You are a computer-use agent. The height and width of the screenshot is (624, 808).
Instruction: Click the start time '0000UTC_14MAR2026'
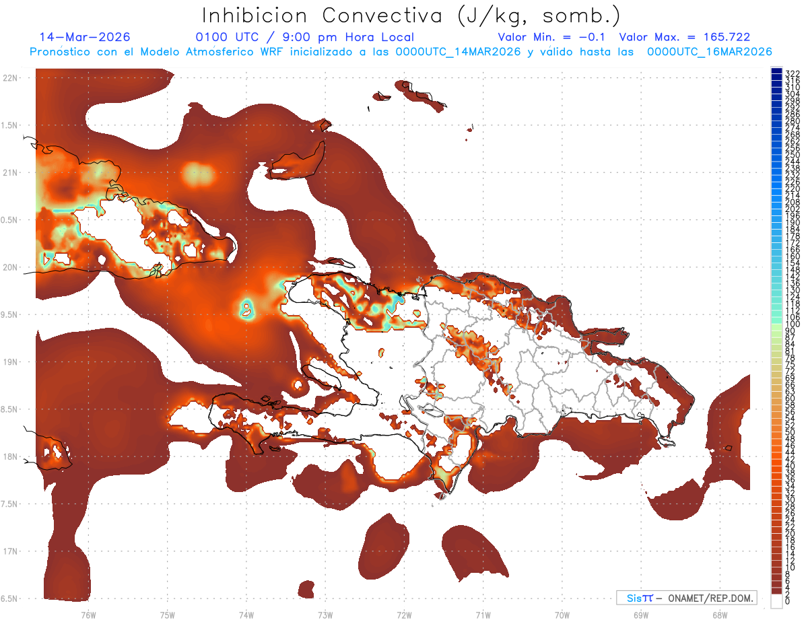click(458, 52)
